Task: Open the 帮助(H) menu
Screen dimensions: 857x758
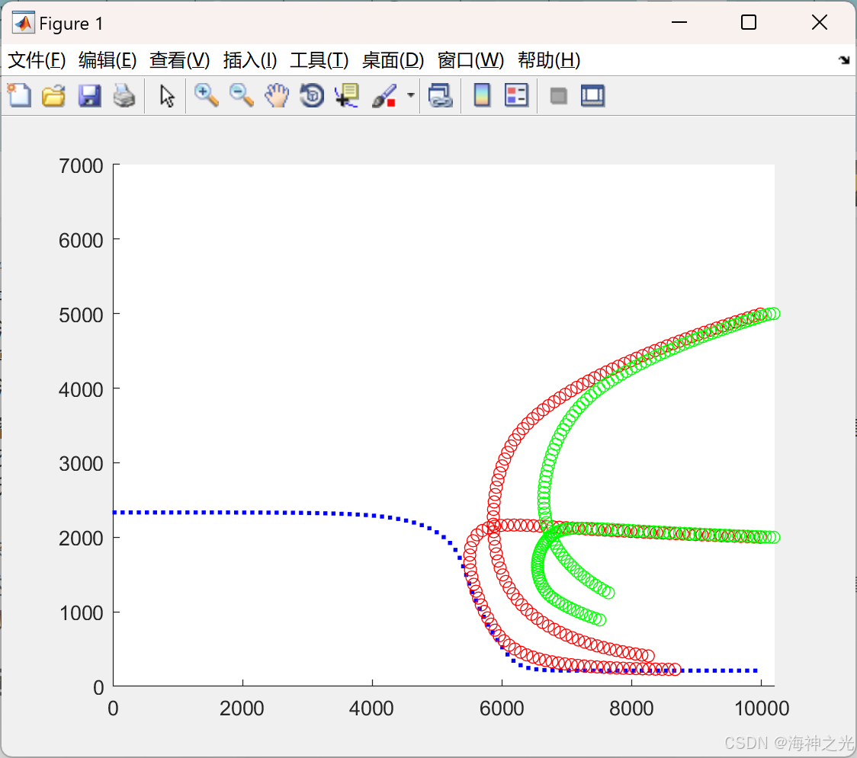Action: [x=549, y=60]
